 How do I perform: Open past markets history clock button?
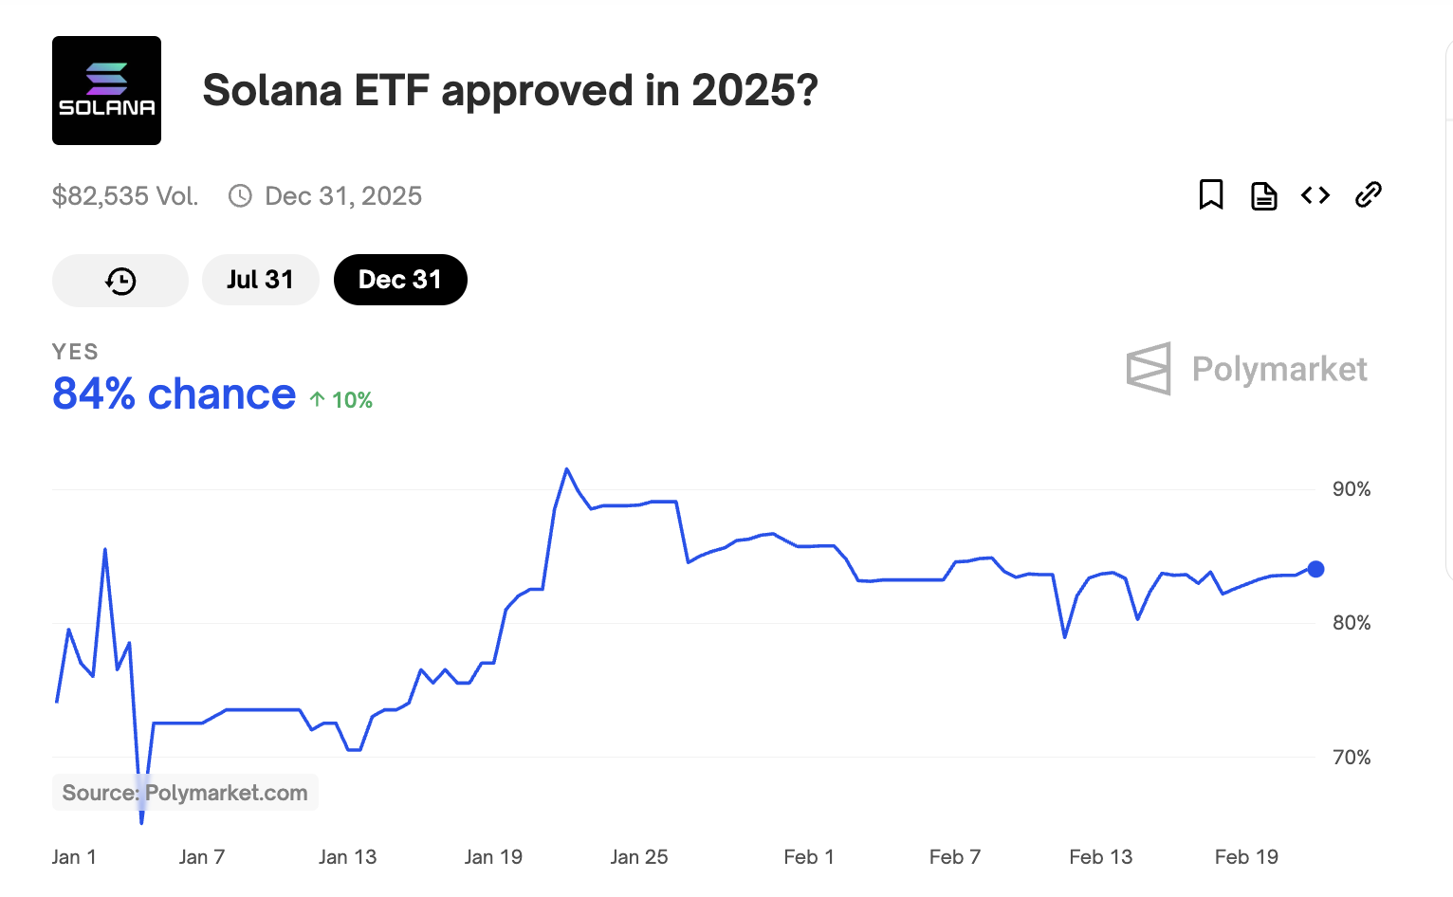coord(120,281)
